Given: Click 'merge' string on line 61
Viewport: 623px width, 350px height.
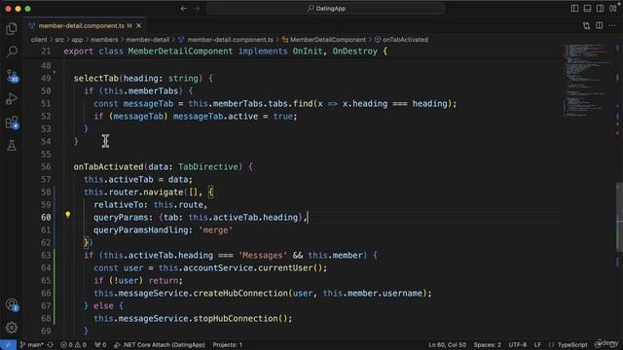Looking at the screenshot, I should tap(215, 230).
